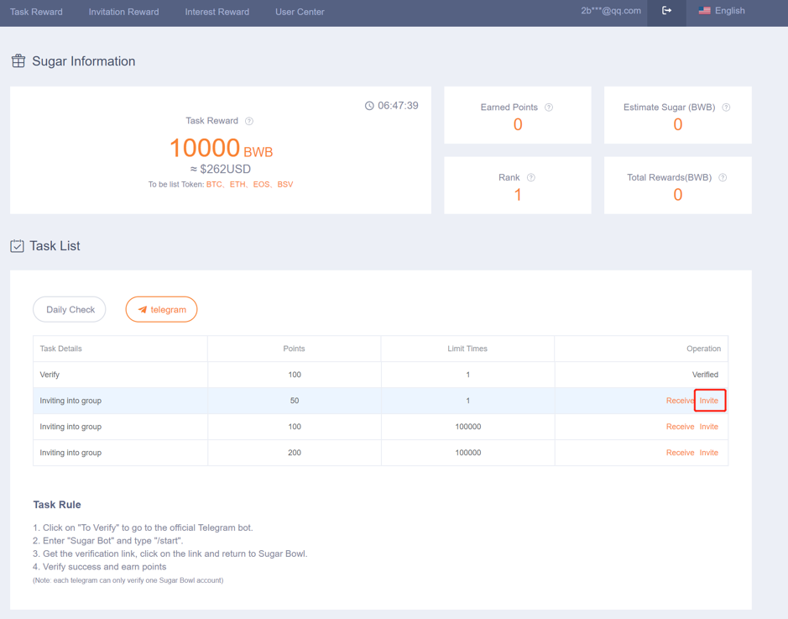Open Interest Reward section
Viewport: 788px width, 619px height.
(x=217, y=12)
